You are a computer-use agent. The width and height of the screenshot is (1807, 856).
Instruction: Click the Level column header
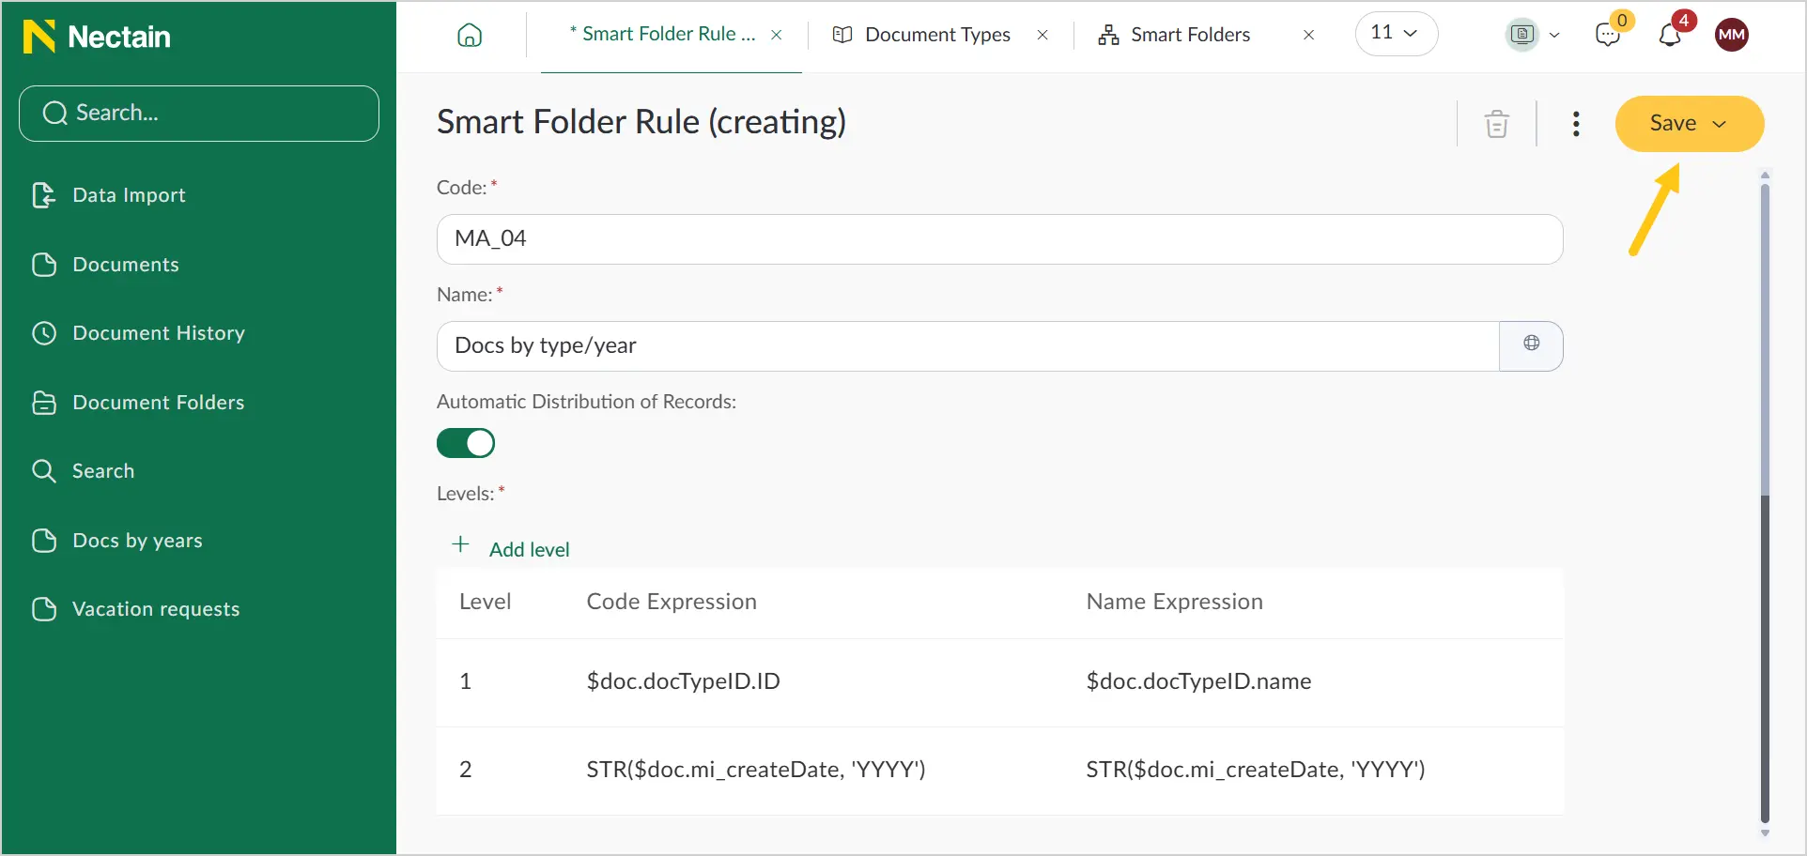click(485, 602)
